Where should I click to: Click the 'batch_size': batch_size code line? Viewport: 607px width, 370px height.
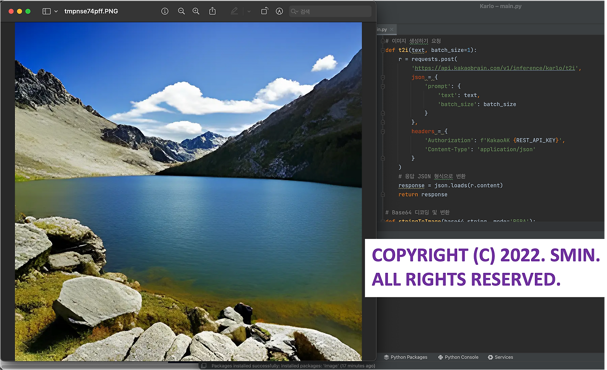[477, 104]
